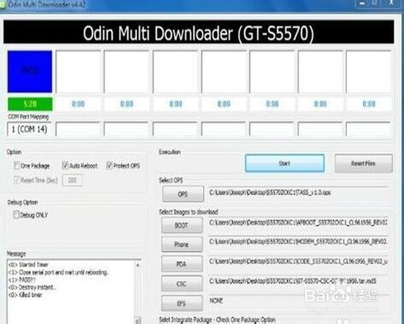Click the 'Odin Multi Downloader (GT-S5570)' banner
This screenshot has width=404, height=324.
(198, 32)
